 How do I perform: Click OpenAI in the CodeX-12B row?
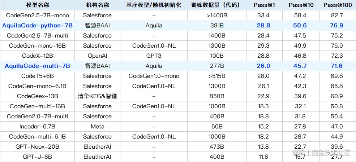click(97, 56)
